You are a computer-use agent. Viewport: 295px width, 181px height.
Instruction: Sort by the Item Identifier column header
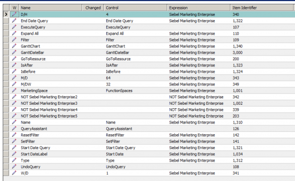coord(262,8)
